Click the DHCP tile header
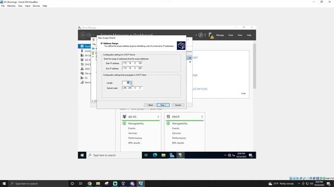334x187 pixels. coord(184,116)
